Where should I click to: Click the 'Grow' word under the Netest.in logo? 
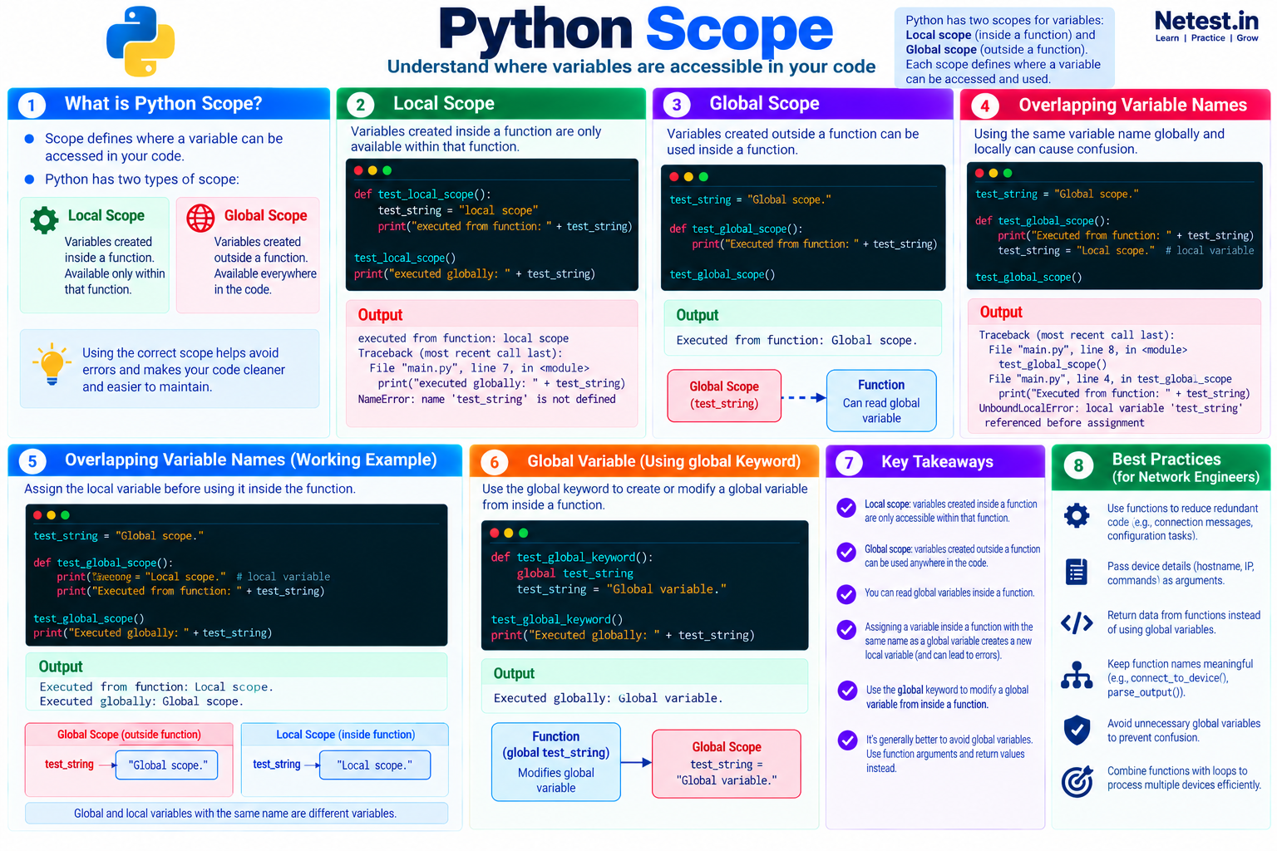1247,38
